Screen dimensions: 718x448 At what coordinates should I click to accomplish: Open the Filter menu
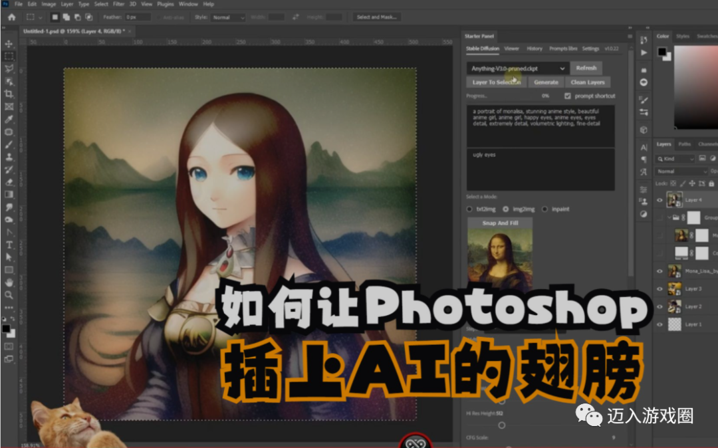(118, 4)
